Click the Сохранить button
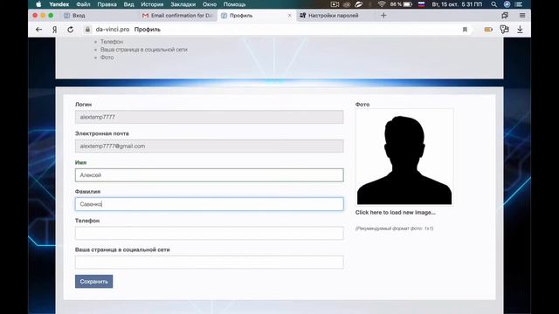Image resolution: width=559 pixels, height=314 pixels. coord(93,281)
